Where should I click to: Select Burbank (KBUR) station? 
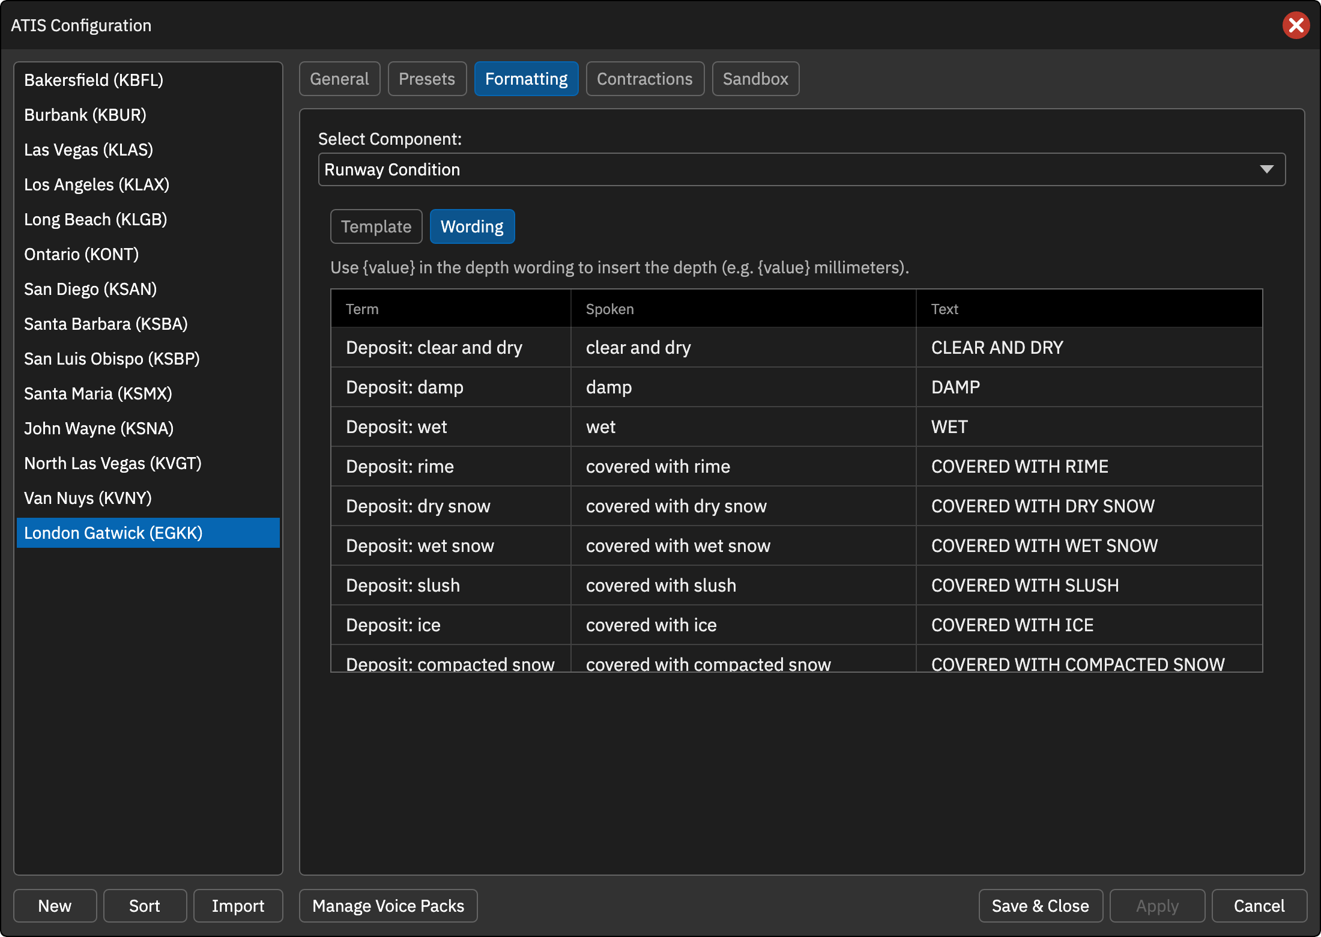[x=148, y=115]
